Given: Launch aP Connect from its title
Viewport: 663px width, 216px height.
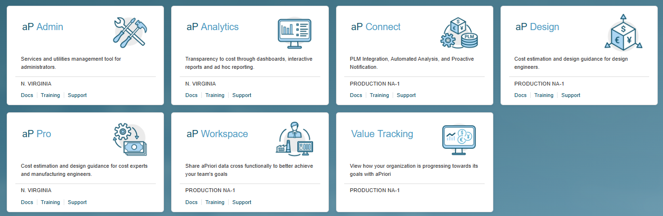Looking at the screenshot, I should click(376, 27).
